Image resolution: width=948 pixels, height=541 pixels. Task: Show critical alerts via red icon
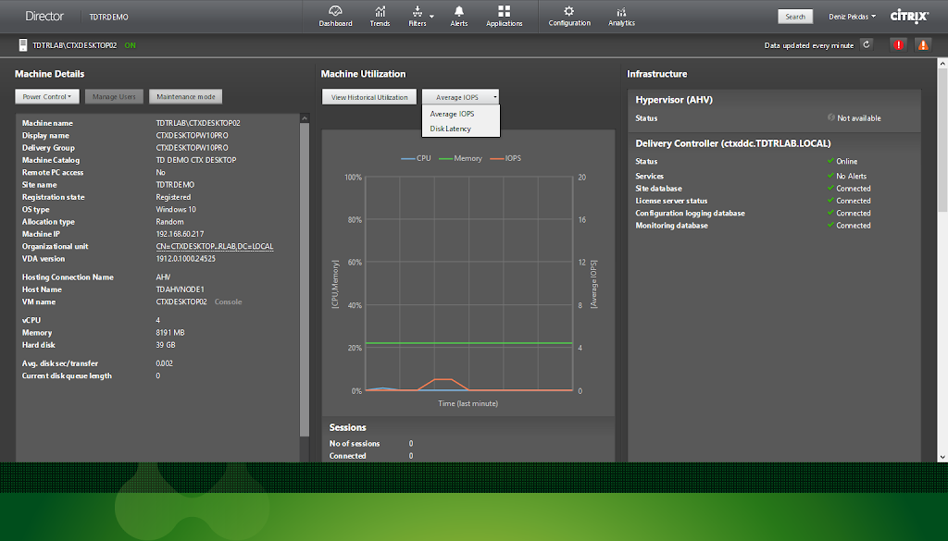coord(898,44)
